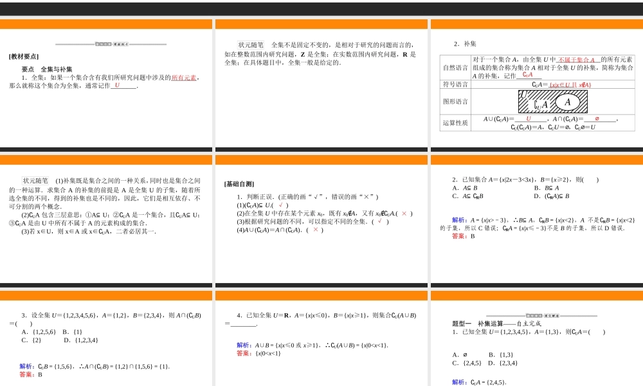Choose option 'A. A⊆B'
Screen dimensions: 643x386
465,188
